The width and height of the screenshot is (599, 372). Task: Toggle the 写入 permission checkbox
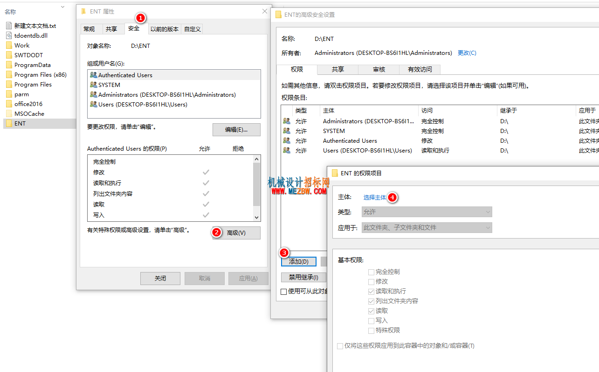coord(372,320)
